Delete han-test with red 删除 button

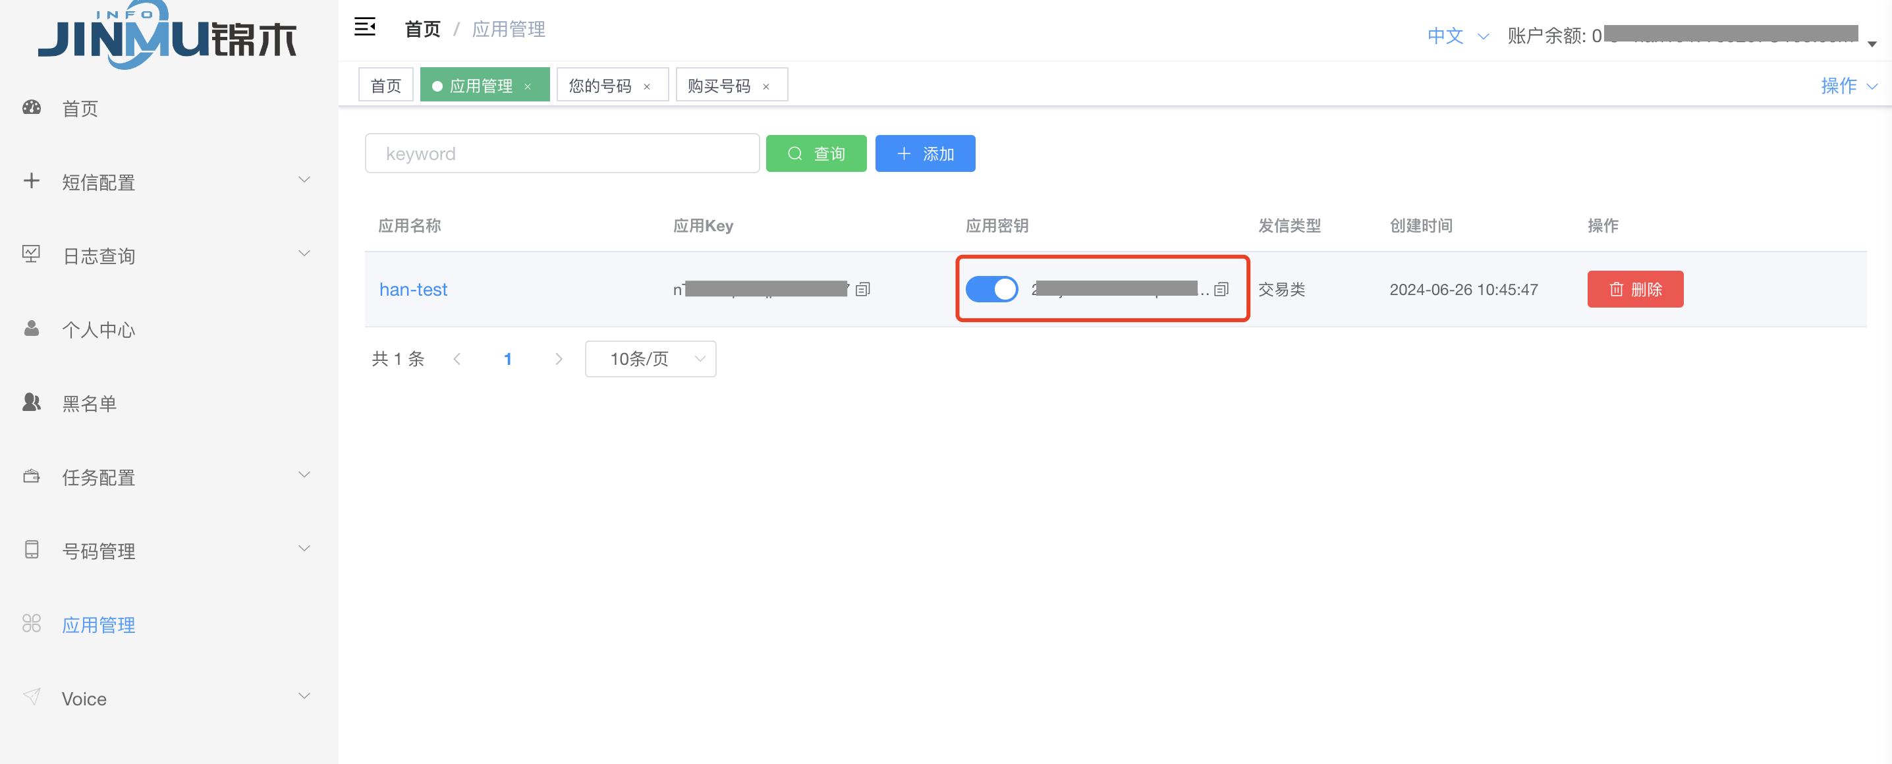coord(1636,289)
